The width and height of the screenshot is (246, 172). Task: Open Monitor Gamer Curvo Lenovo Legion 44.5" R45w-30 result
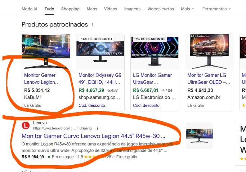click(93, 136)
